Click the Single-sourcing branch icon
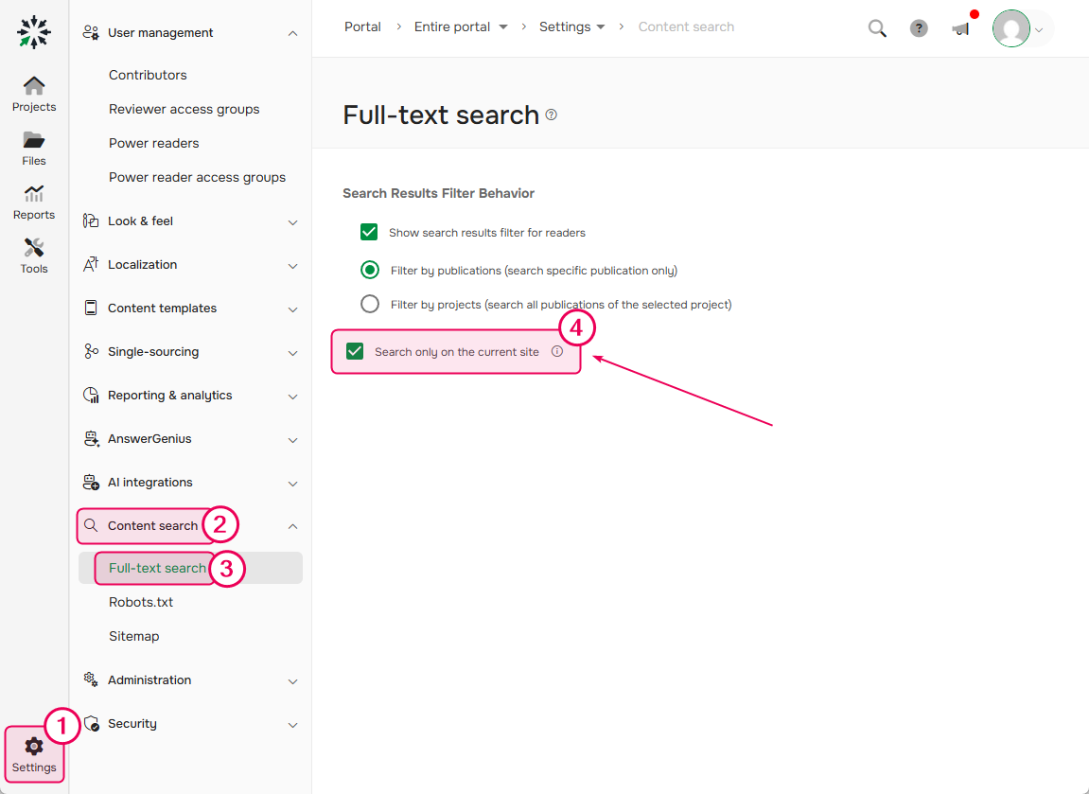Viewport: 1089px width, 794px height. coord(90,351)
